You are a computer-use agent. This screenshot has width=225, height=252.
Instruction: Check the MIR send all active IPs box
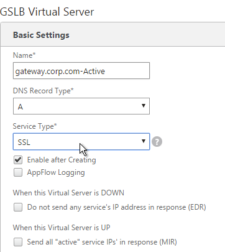pos(18,242)
